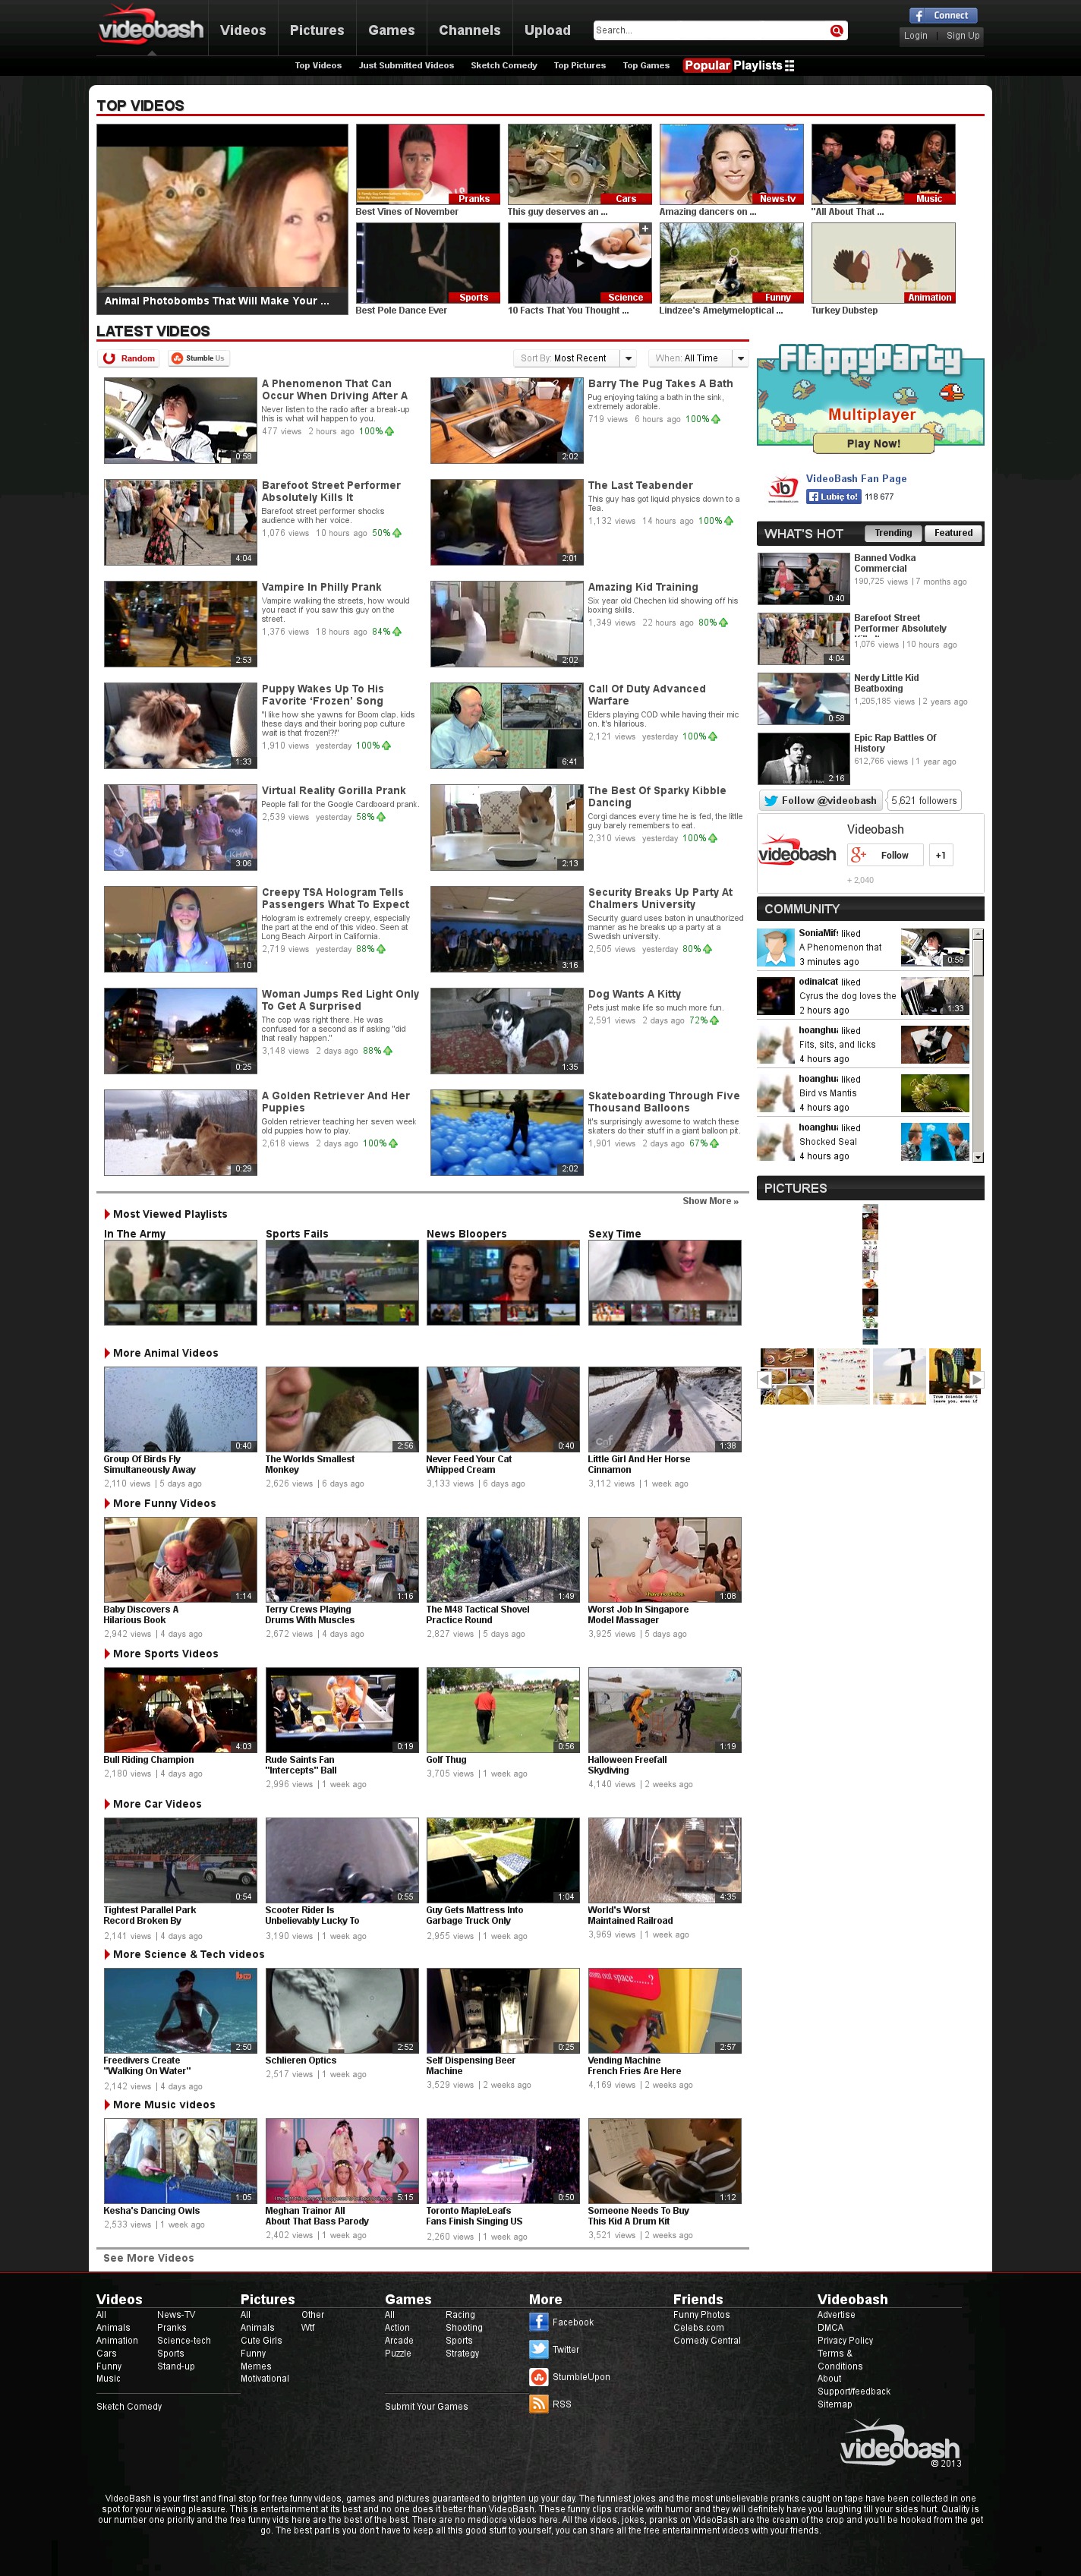The image size is (1081, 2576).
Task: Open Schlieren Optics video thumbnail
Action: 342,2011
